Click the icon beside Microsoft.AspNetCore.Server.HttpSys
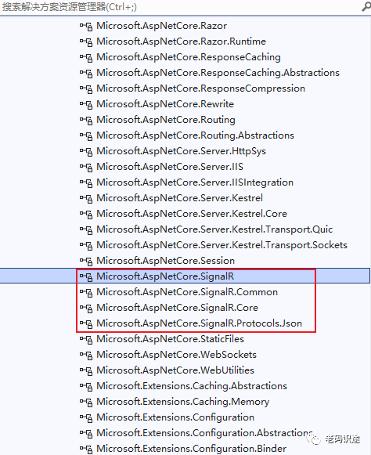Image resolution: width=371 pixels, height=455 pixels. coord(86,151)
